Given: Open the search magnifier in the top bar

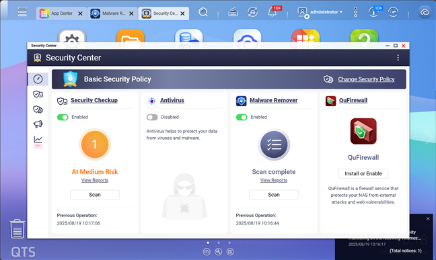Looking at the screenshot, I should [203, 12].
